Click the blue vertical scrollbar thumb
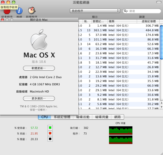 [x=161, y=42]
